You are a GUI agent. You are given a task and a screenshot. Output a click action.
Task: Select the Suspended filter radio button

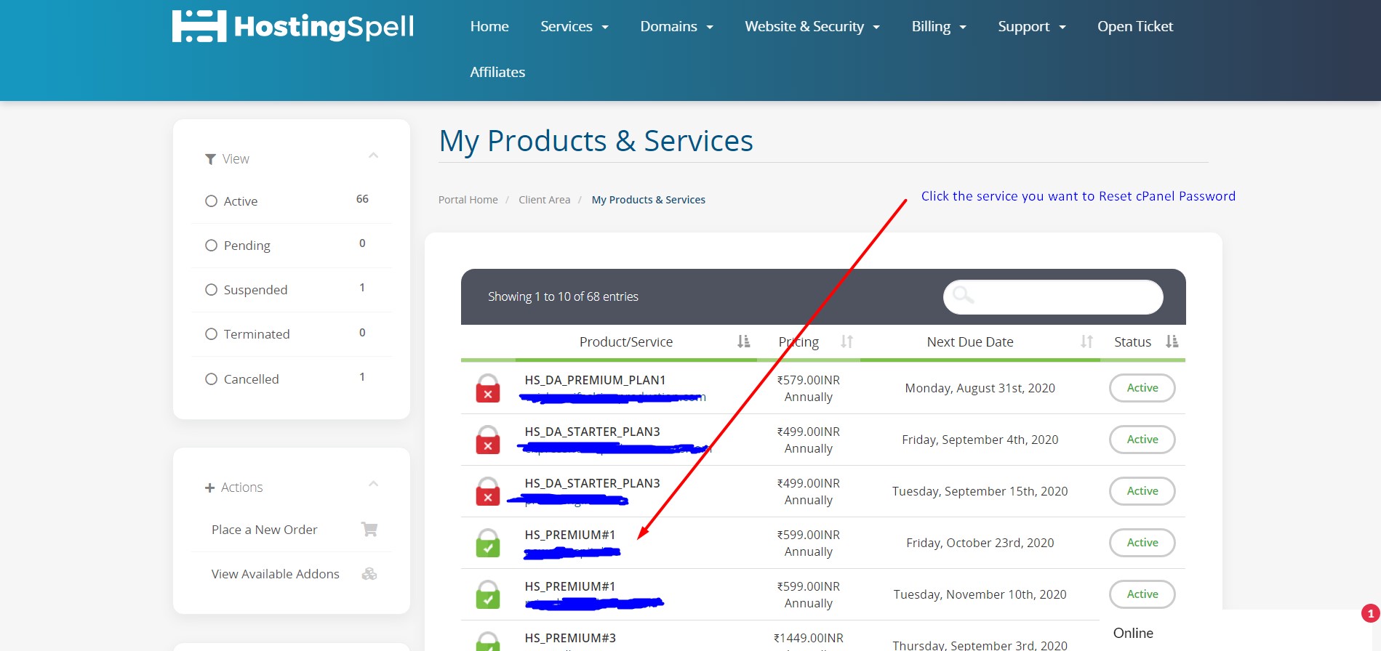tap(212, 290)
